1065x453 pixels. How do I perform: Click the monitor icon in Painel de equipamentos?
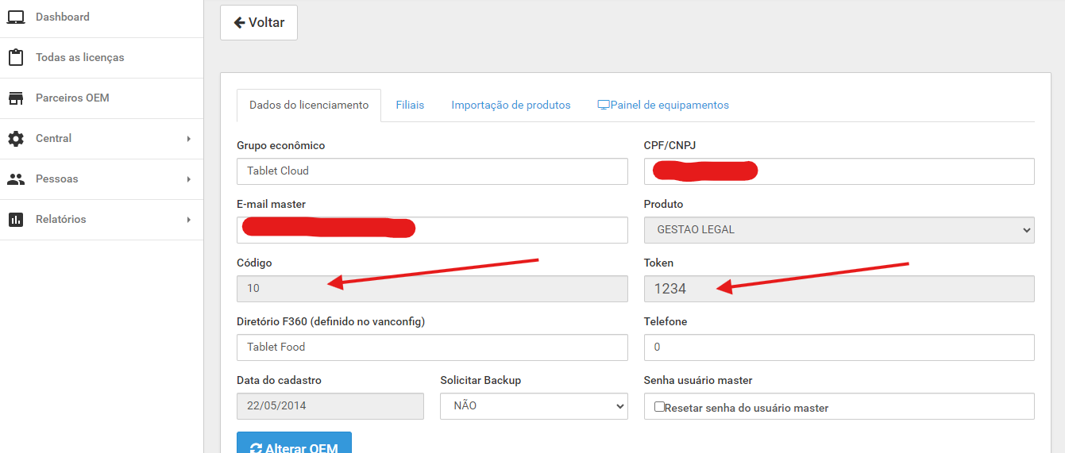coord(604,105)
